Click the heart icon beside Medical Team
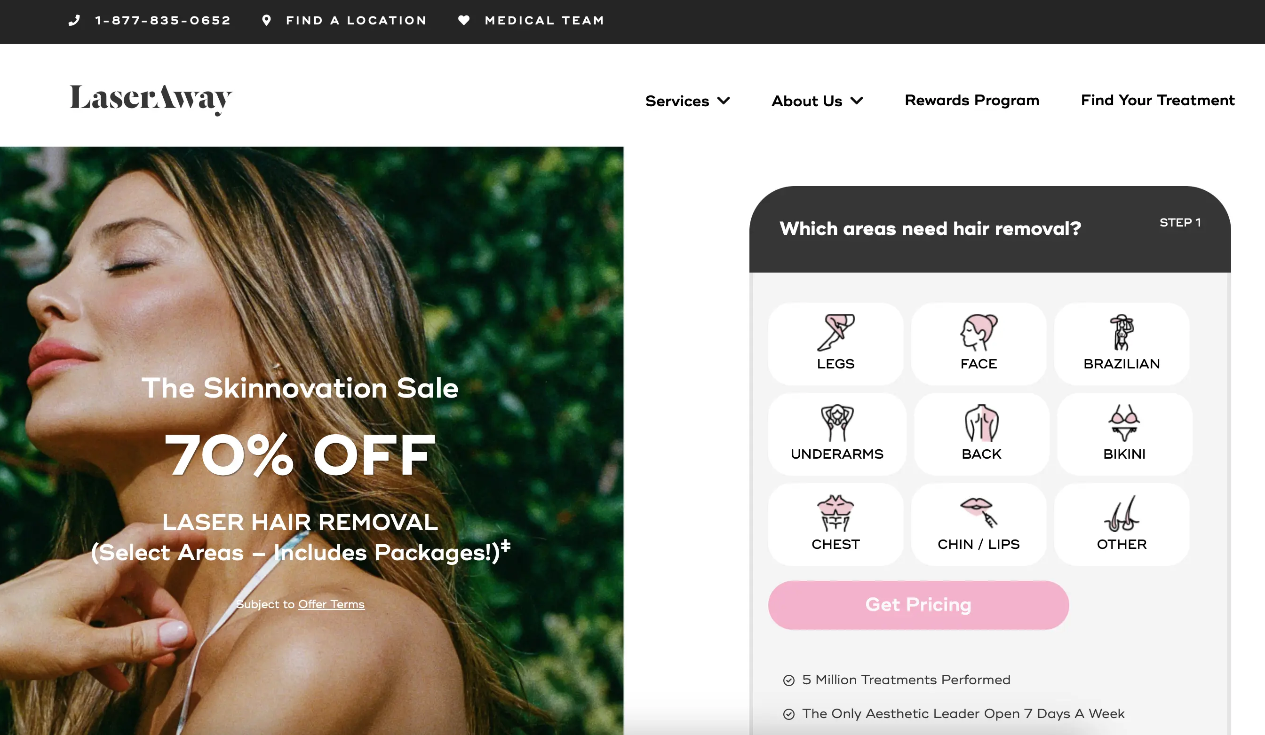This screenshot has width=1265, height=735. point(464,20)
